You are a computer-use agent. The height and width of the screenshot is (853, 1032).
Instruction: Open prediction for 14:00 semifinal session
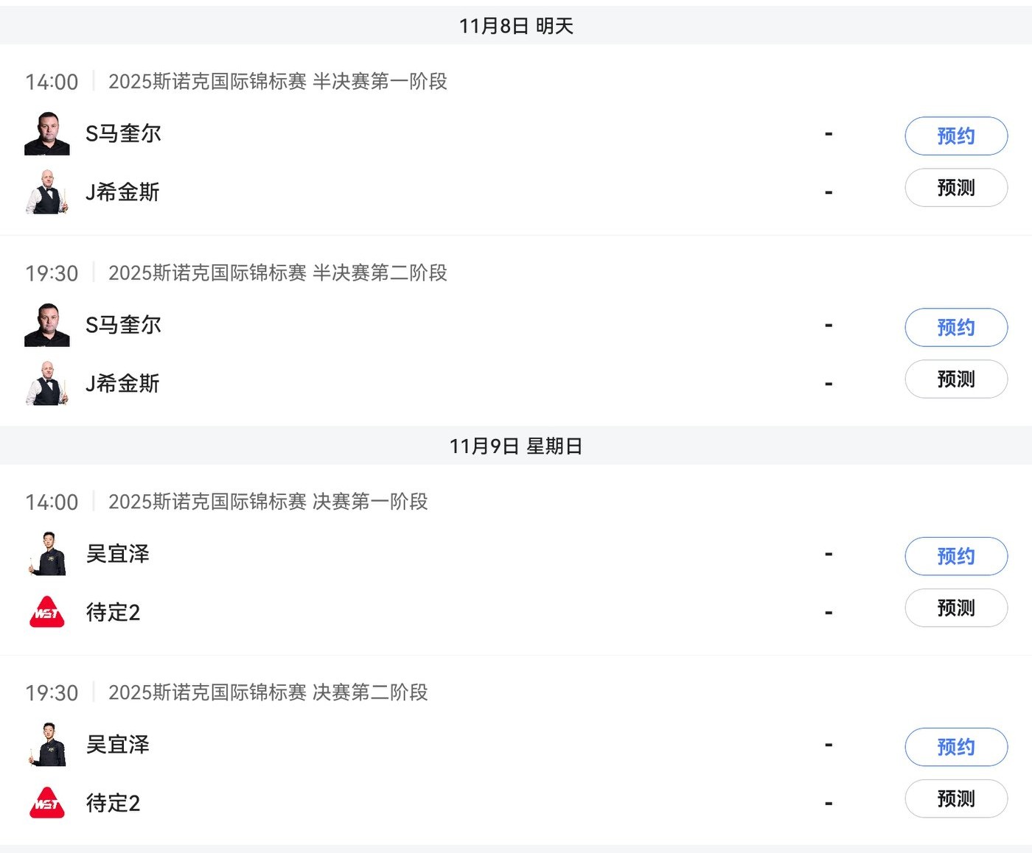click(x=955, y=188)
